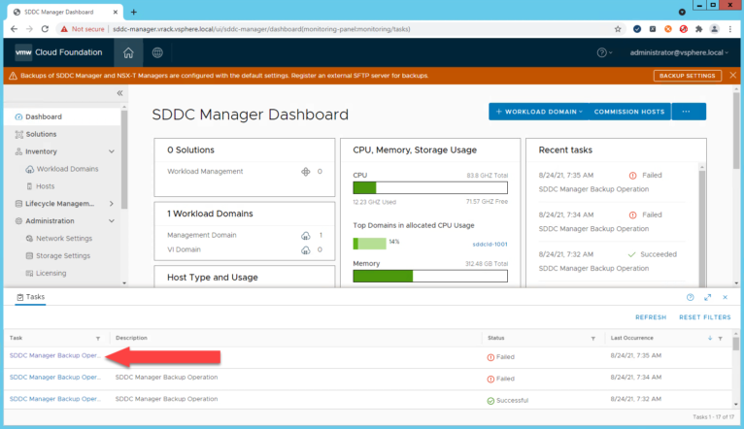Close the Tasks panel
This screenshot has height=429, width=744.
725,297
